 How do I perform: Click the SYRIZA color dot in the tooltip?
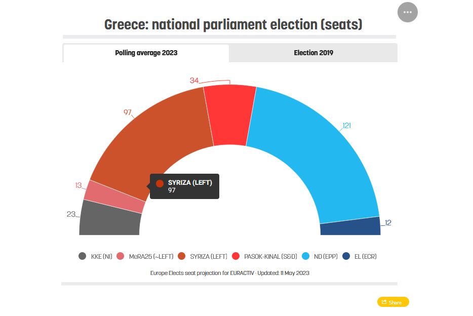pos(160,183)
